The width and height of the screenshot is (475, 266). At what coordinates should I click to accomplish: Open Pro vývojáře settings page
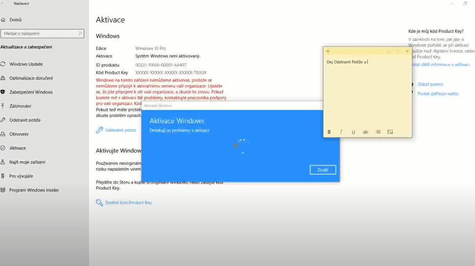click(21, 176)
